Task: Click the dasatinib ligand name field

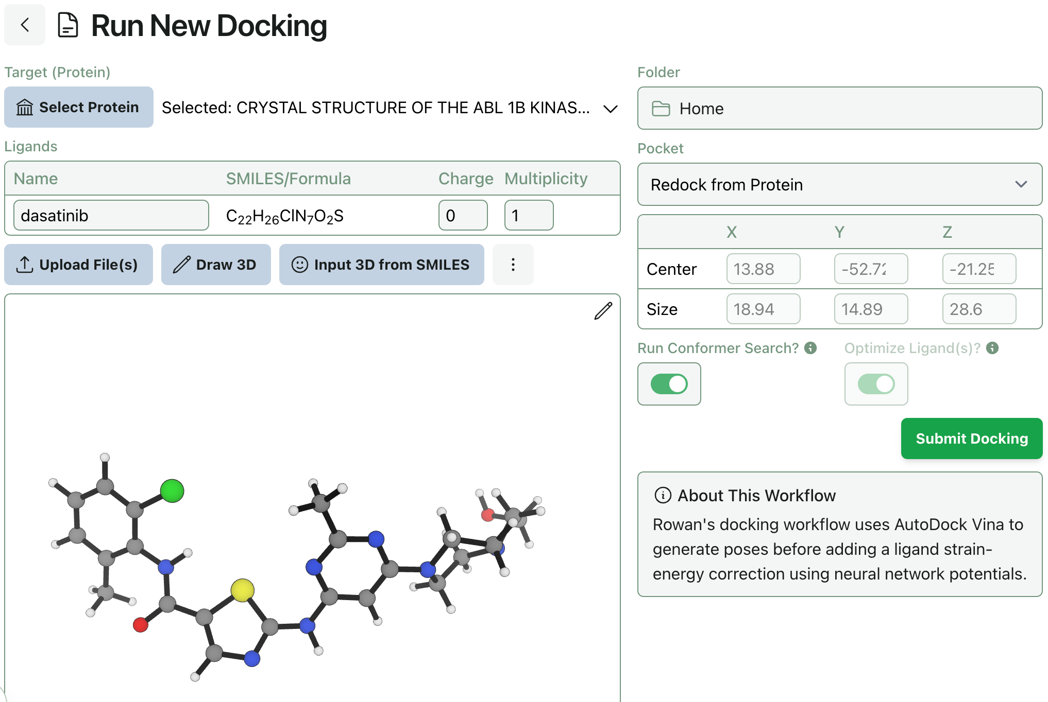Action: coord(110,215)
